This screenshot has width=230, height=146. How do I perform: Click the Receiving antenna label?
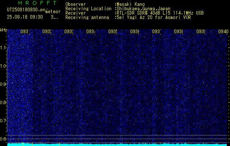pos(87,18)
